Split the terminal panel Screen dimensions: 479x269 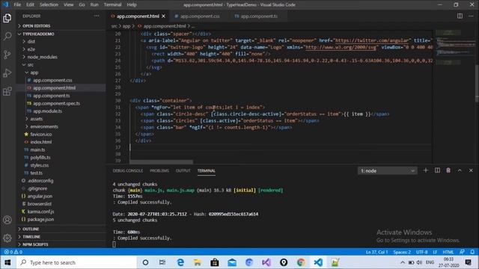pos(437,170)
